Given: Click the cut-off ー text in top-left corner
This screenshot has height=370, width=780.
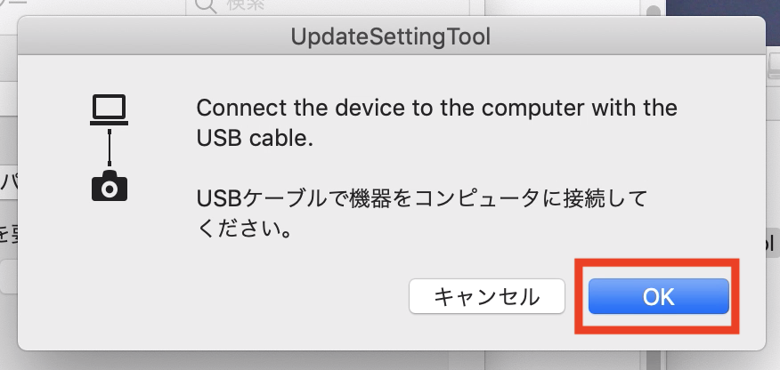Looking at the screenshot, I should (x=9, y=7).
